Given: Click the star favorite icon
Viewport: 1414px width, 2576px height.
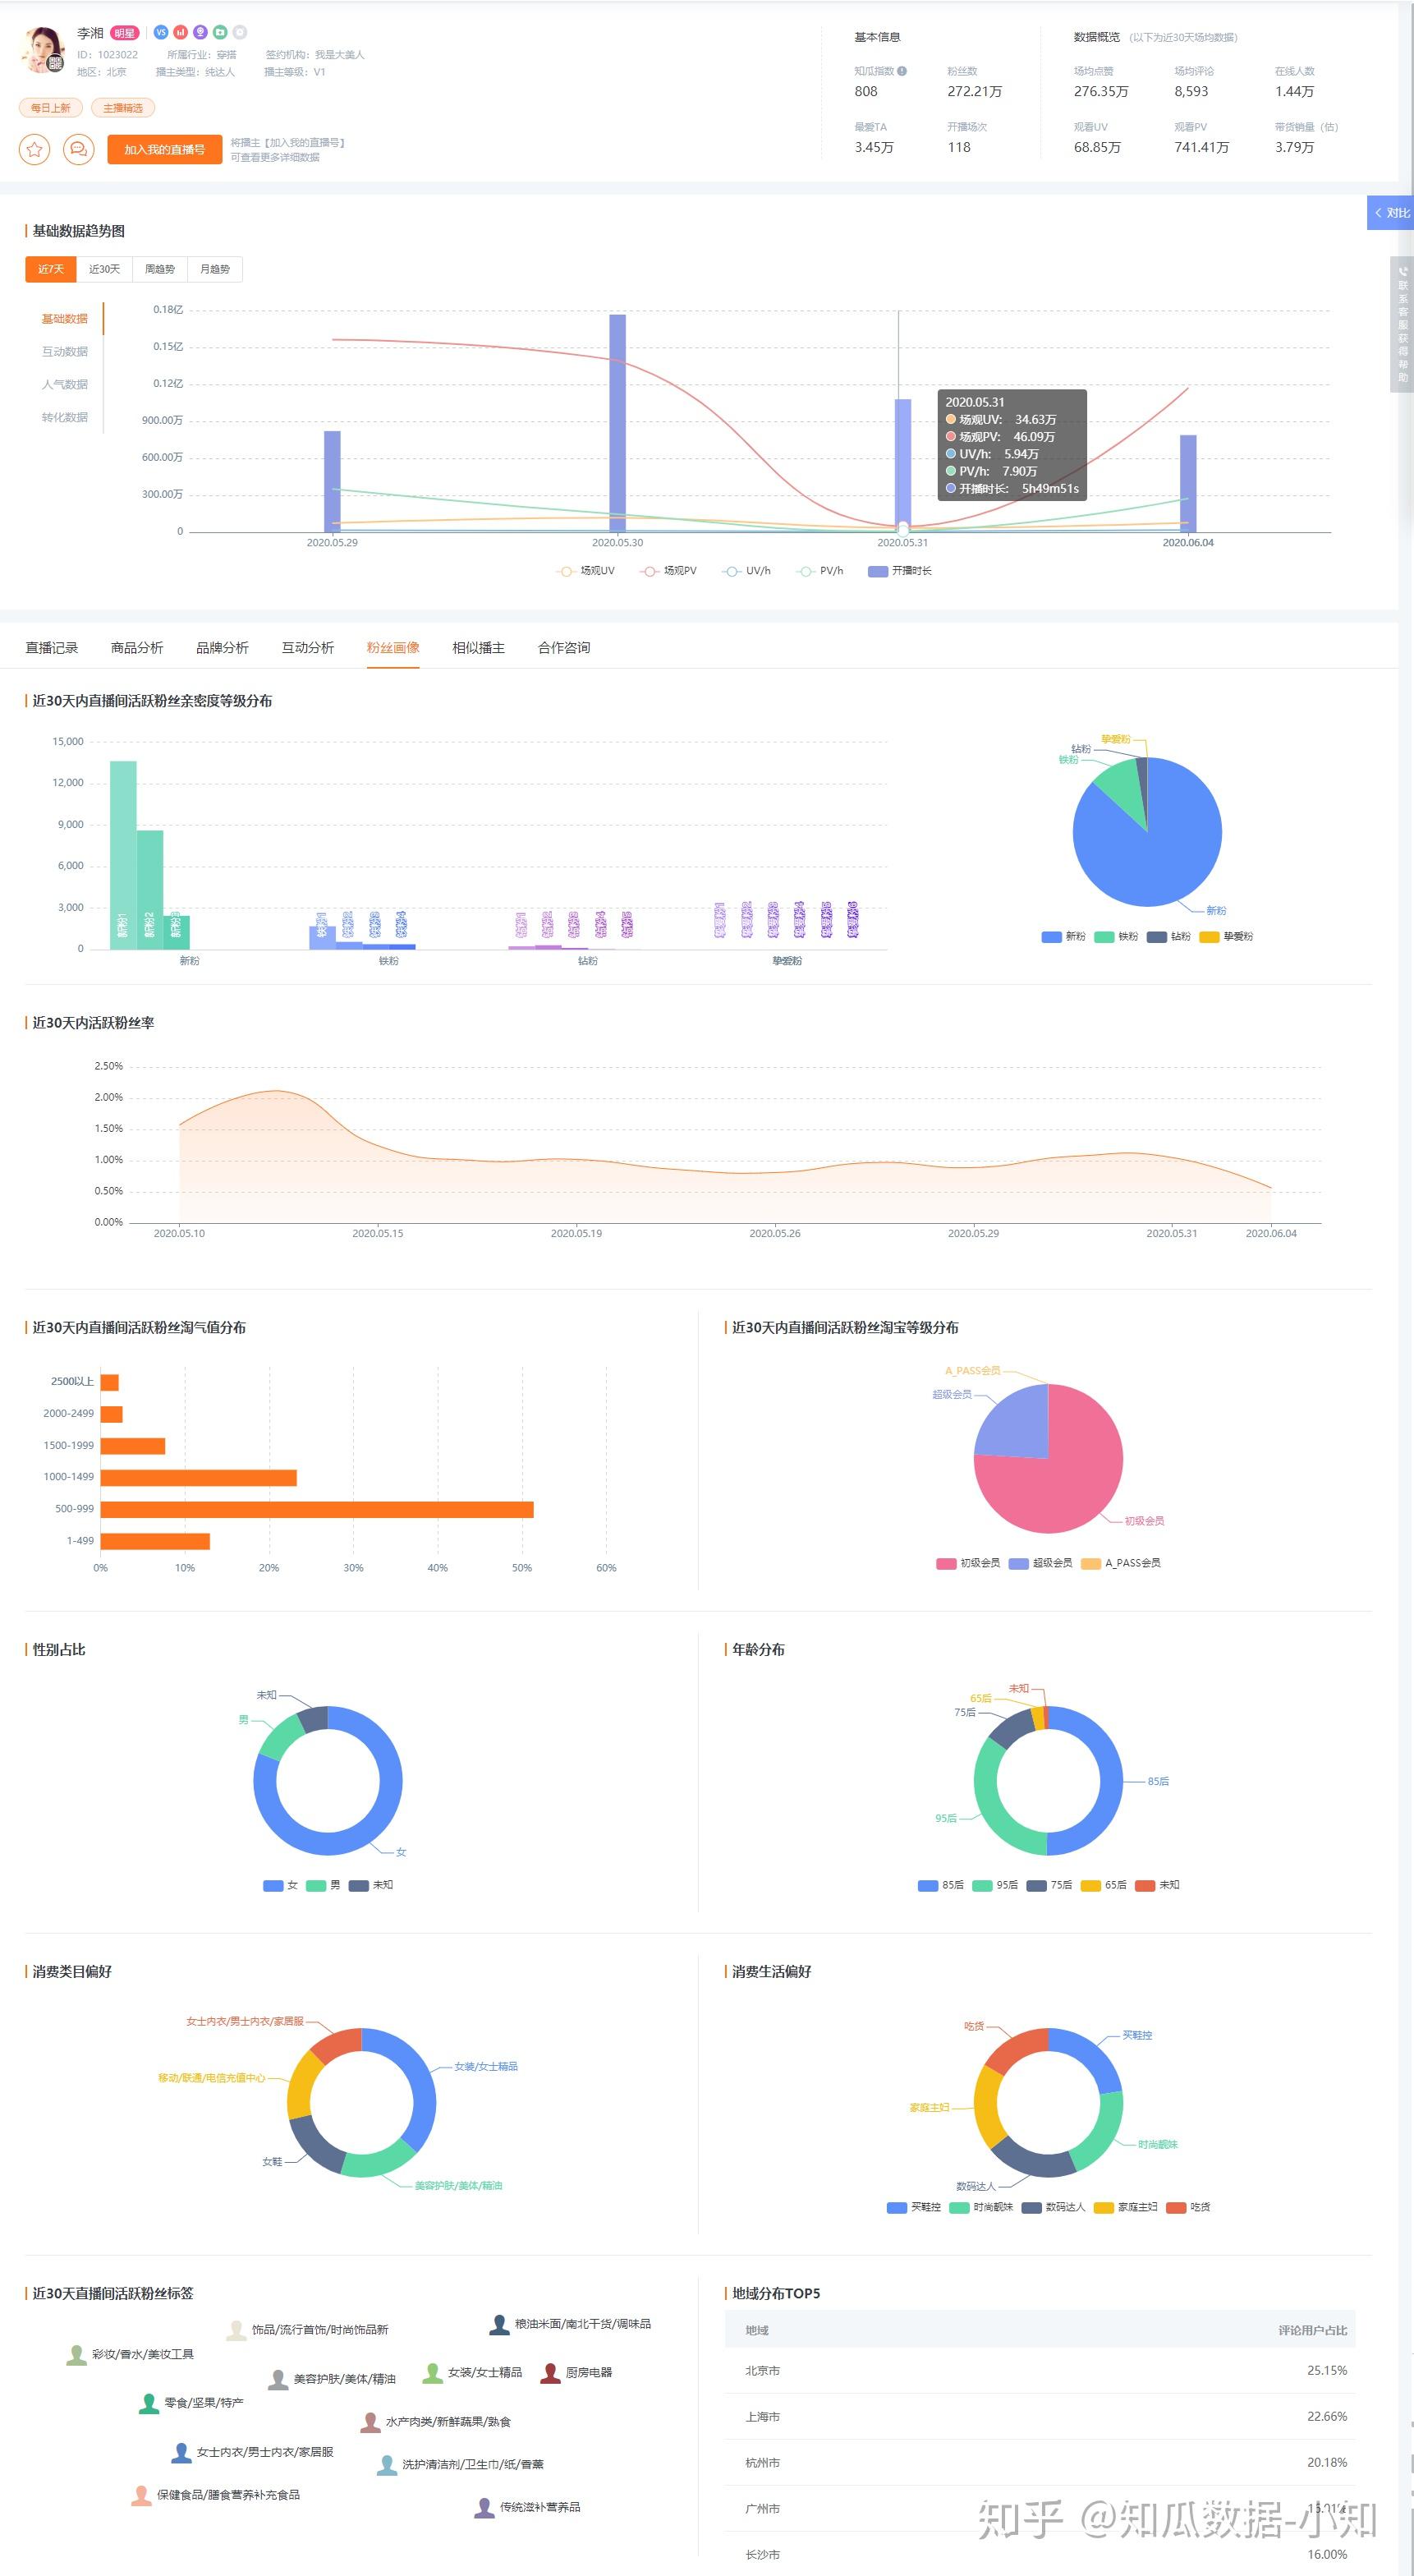Looking at the screenshot, I should click(34, 149).
